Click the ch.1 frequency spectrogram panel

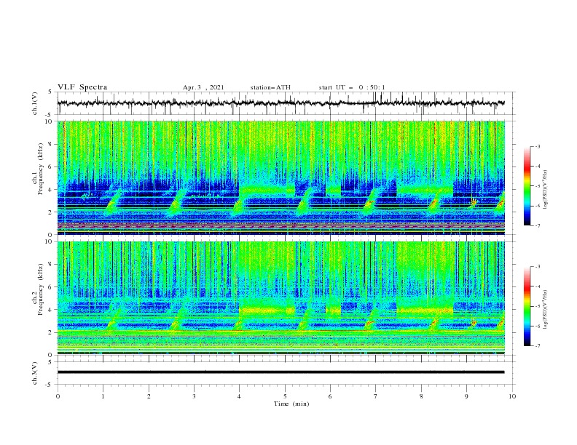(280, 177)
